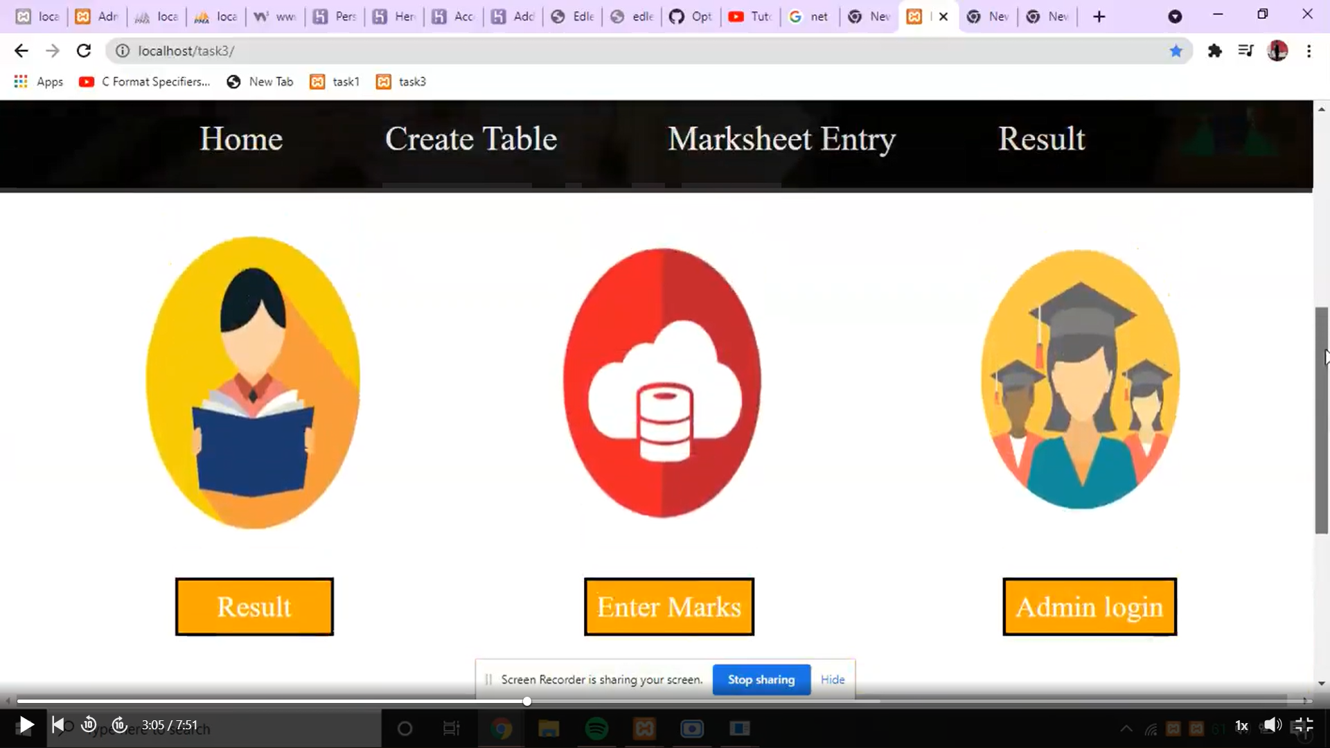Go back using the browser back arrow
1330x748 pixels.
pyautogui.click(x=21, y=51)
